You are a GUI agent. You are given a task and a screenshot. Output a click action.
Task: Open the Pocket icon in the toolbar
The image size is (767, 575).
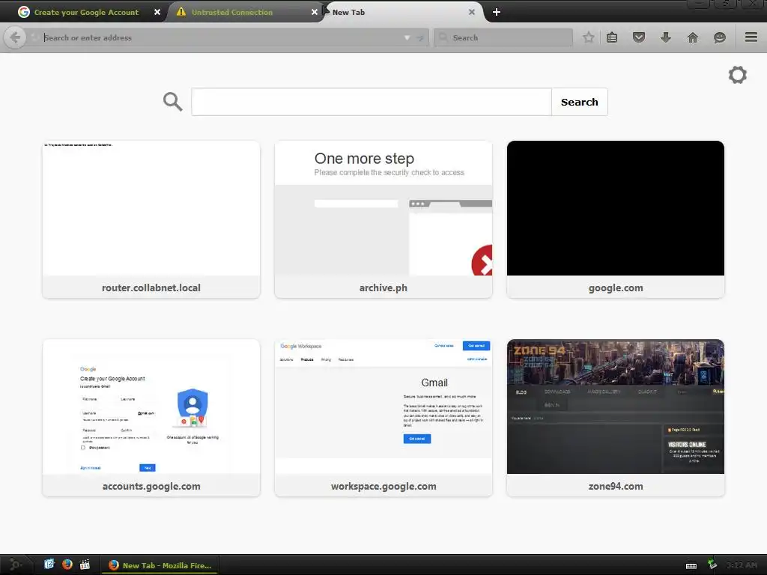click(639, 37)
